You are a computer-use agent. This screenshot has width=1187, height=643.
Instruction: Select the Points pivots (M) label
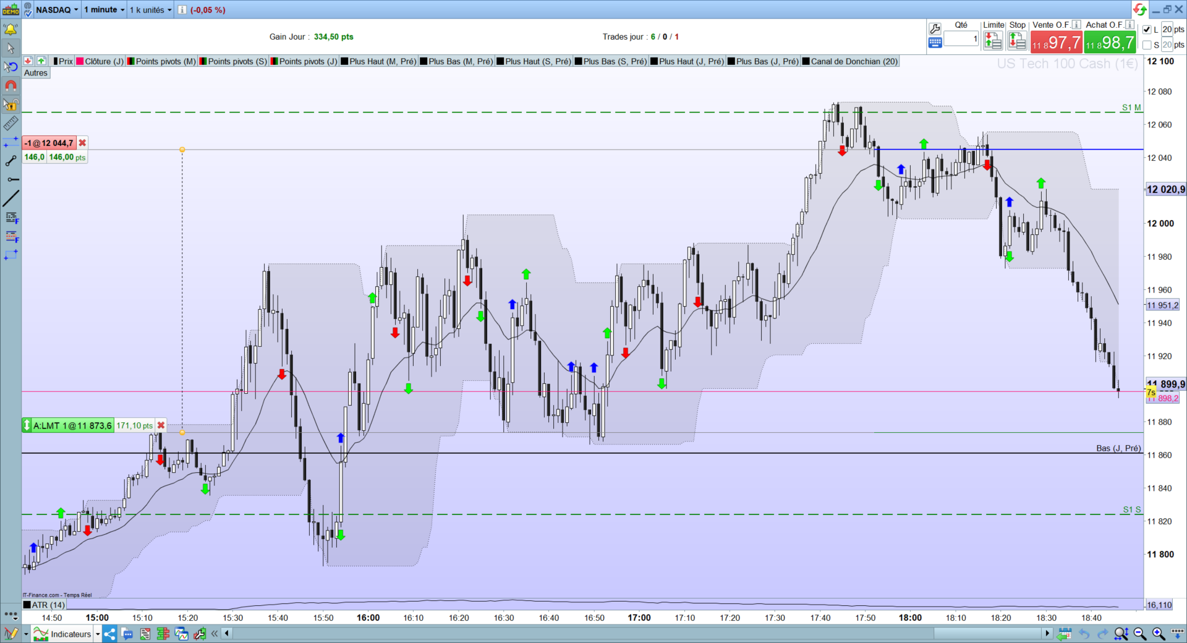pos(166,61)
